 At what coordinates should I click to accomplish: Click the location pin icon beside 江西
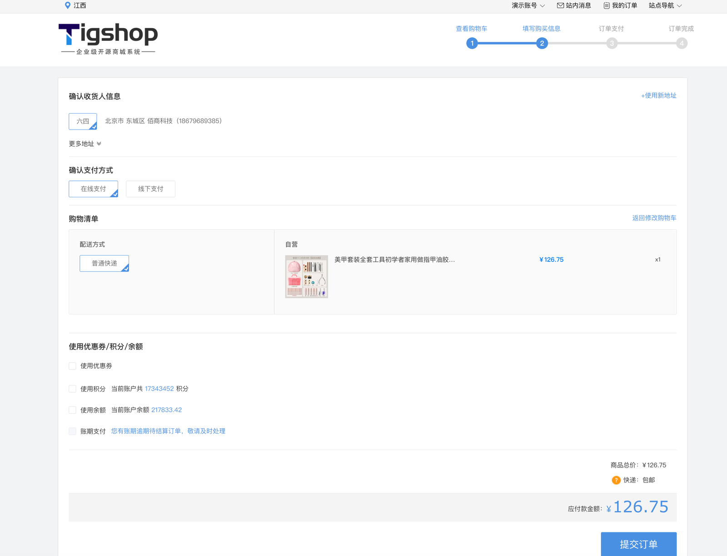pyautogui.click(x=68, y=5)
